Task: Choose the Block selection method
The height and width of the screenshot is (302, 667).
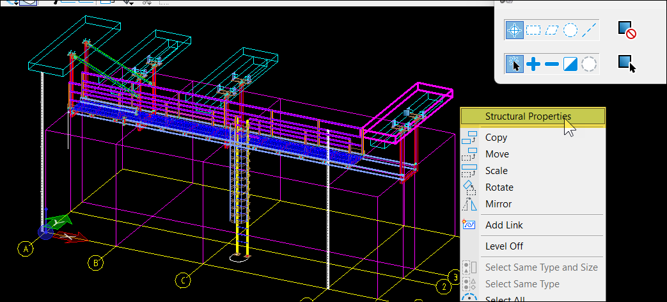Action: (533, 30)
